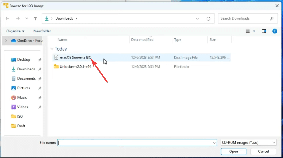Collapse the Today group
This screenshot has width=283, height=158.
[x=52, y=49]
